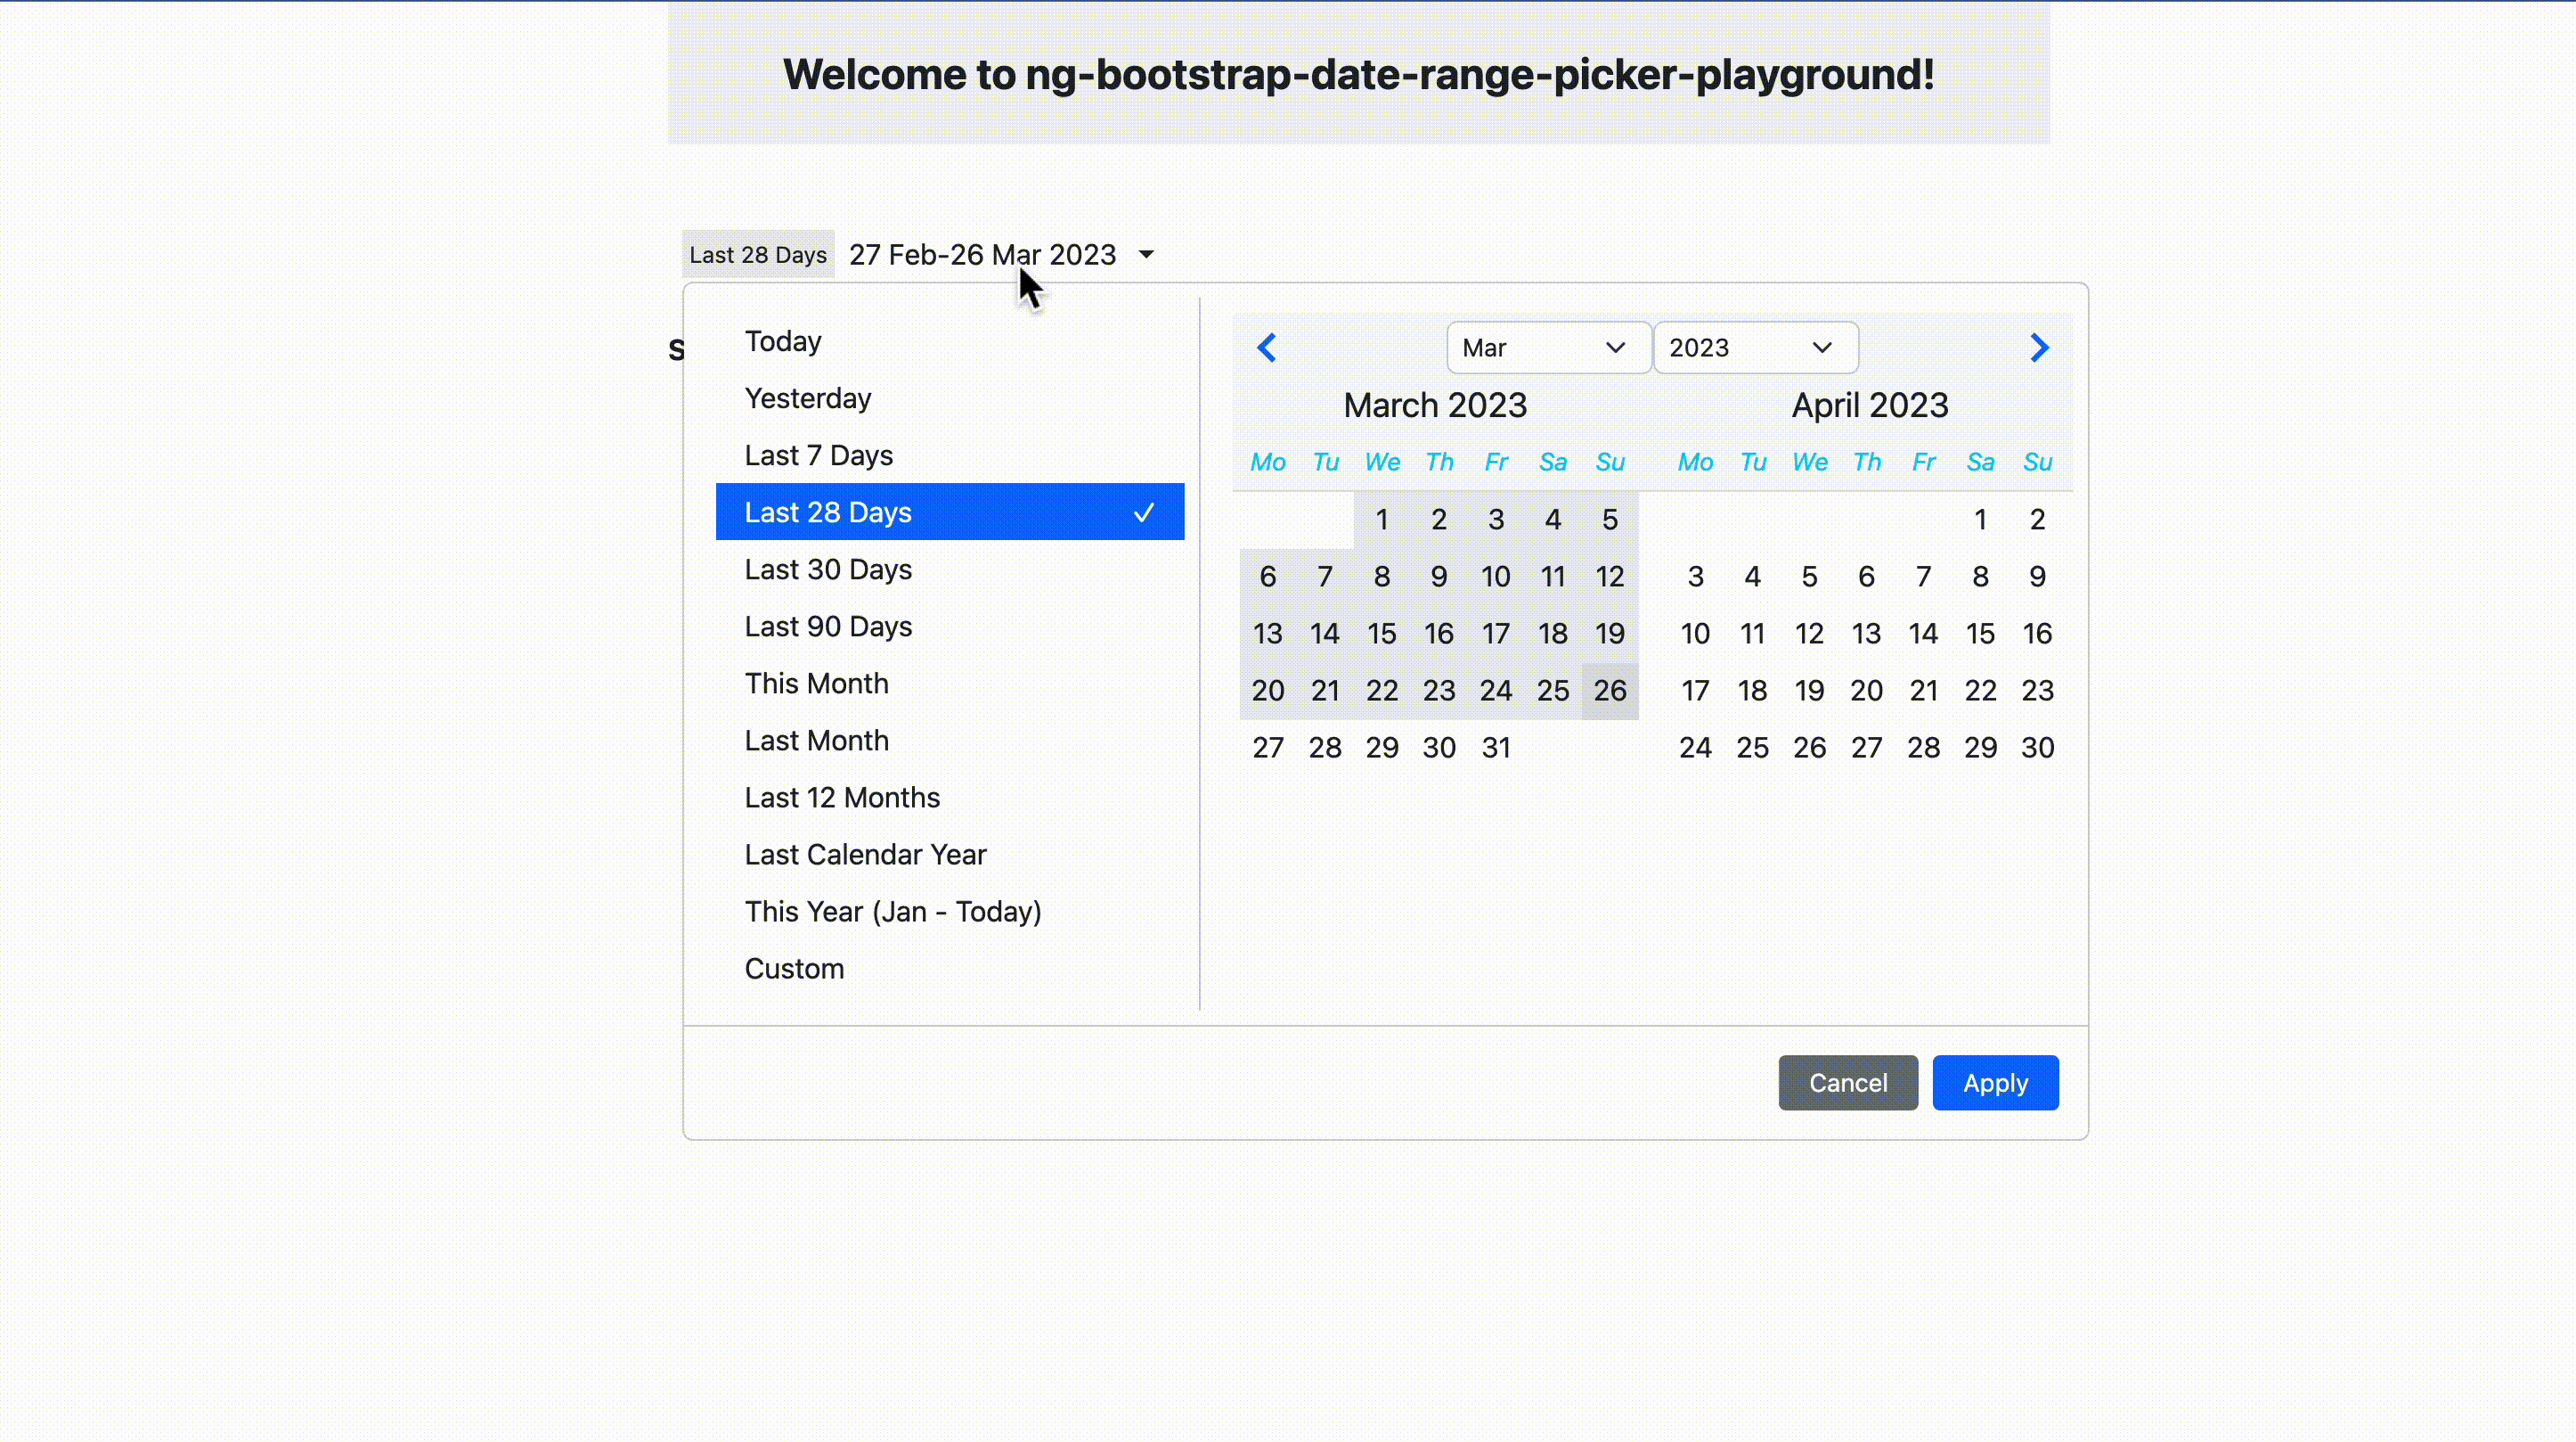Select This Year (Jan - Today) preset
This screenshot has height=1442, width=2576.
[x=892, y=912]
